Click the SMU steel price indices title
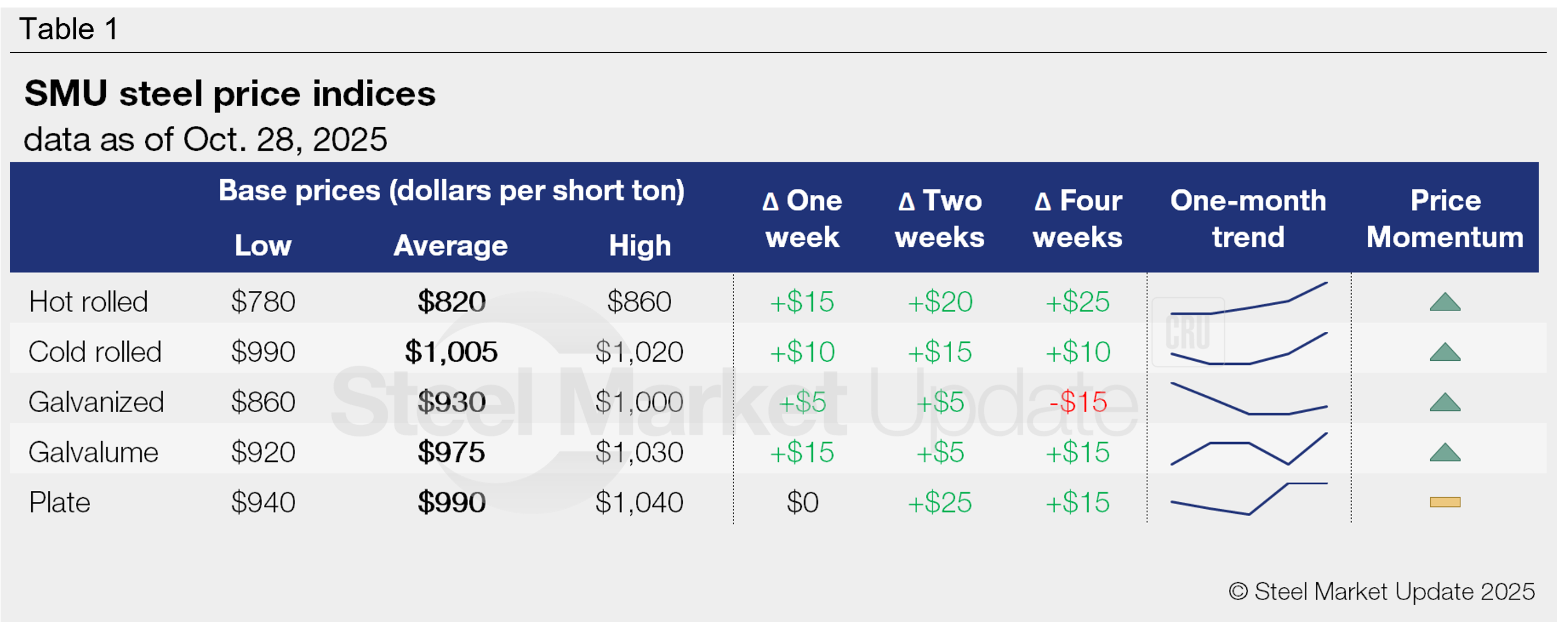1557x622 pixels. (x=230, y=94)
